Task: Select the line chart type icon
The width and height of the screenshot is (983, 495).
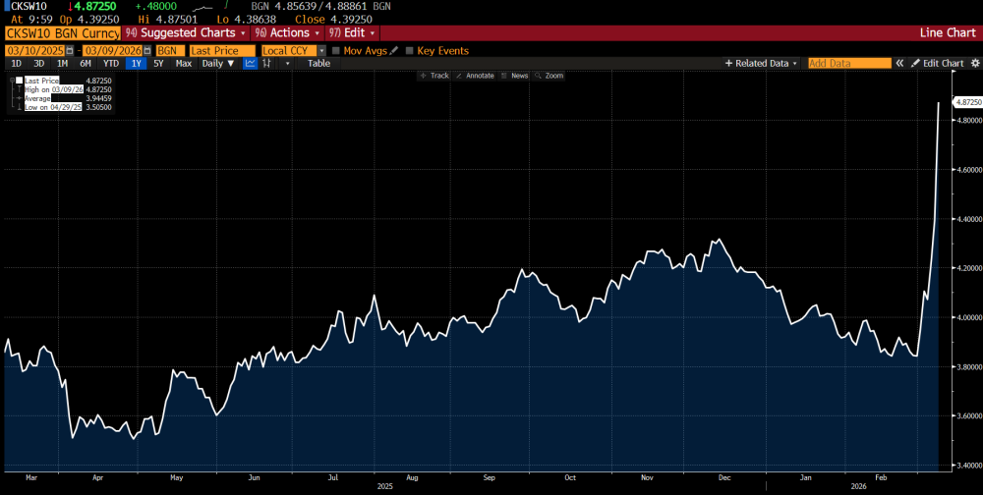Action: [250, 63]
